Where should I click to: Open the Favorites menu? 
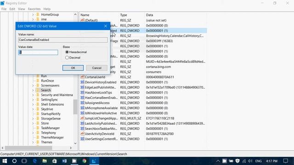tap(34, 9)
